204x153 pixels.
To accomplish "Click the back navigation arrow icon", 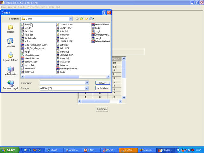I will pos(77,19).
